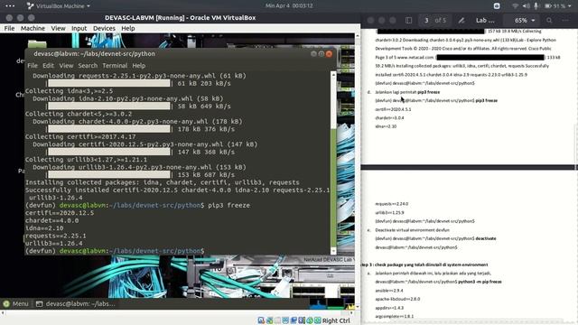Open the VirtualBox View menu
The image size is (578, 325).
[58, 28]
